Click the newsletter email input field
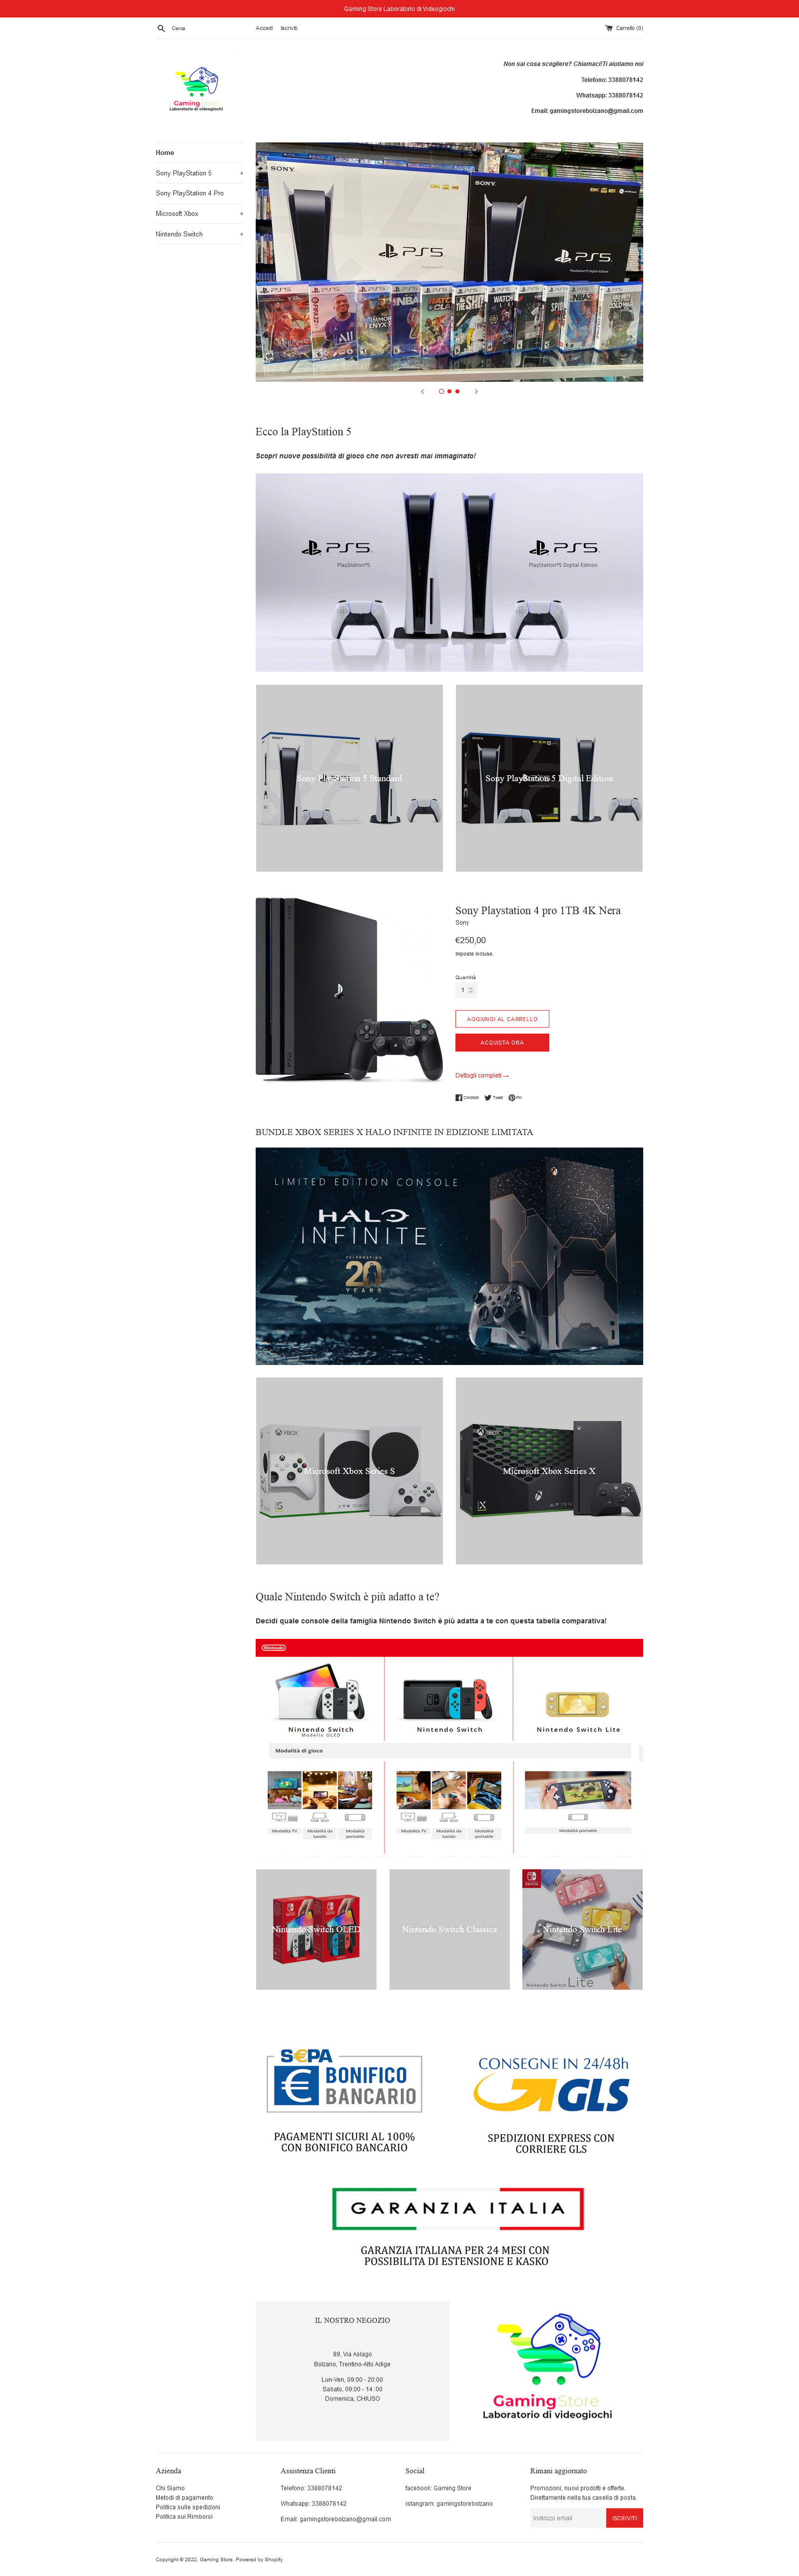This screenshot has width=799, height=2576. click(567, 2518)
